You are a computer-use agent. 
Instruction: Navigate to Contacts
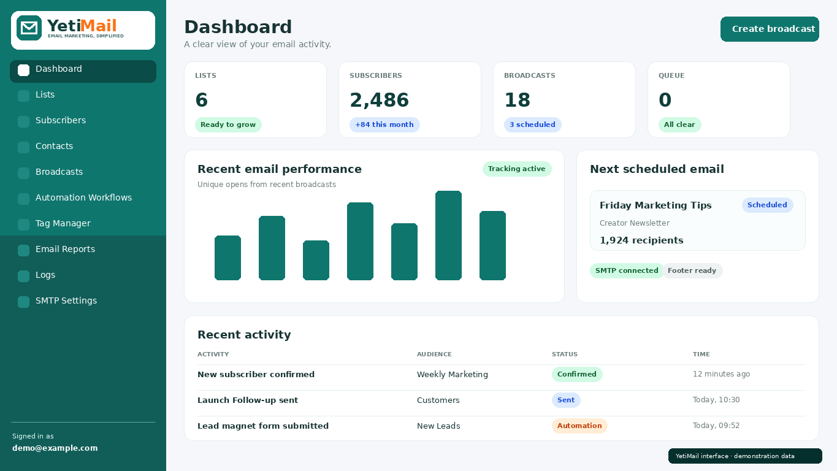point(83,147)
